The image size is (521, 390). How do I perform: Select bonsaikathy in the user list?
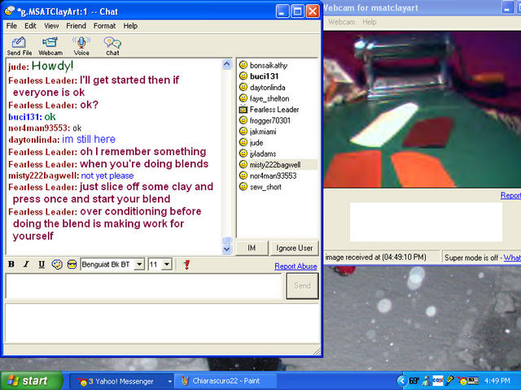(x=269, y=65)
